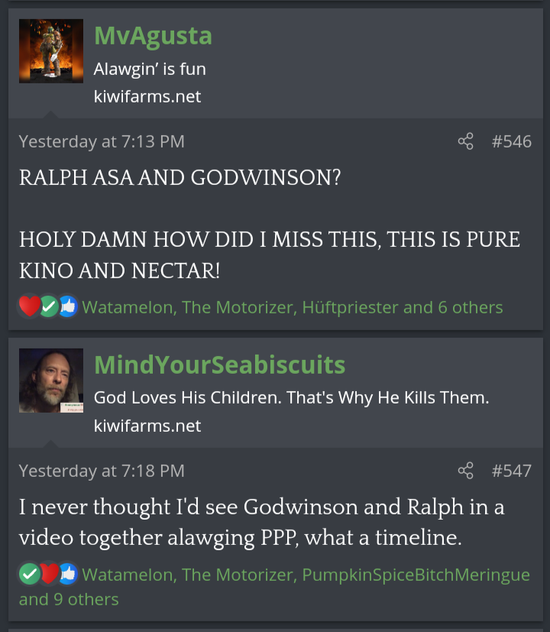Screen dimensions: 550x632
Task: Click the kiwifarms.net link under MvAgusta
Action: pyautogui.click(x=147, y=97)
